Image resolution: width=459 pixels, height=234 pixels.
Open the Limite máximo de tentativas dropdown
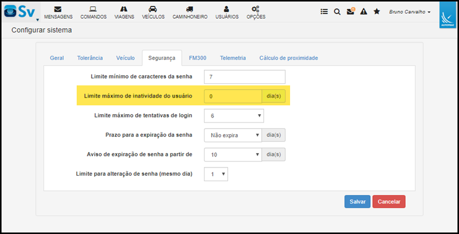(234, 116)
